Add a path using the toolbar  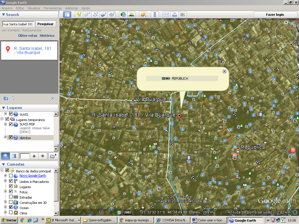pyautogui.click(x=95, y=15)
